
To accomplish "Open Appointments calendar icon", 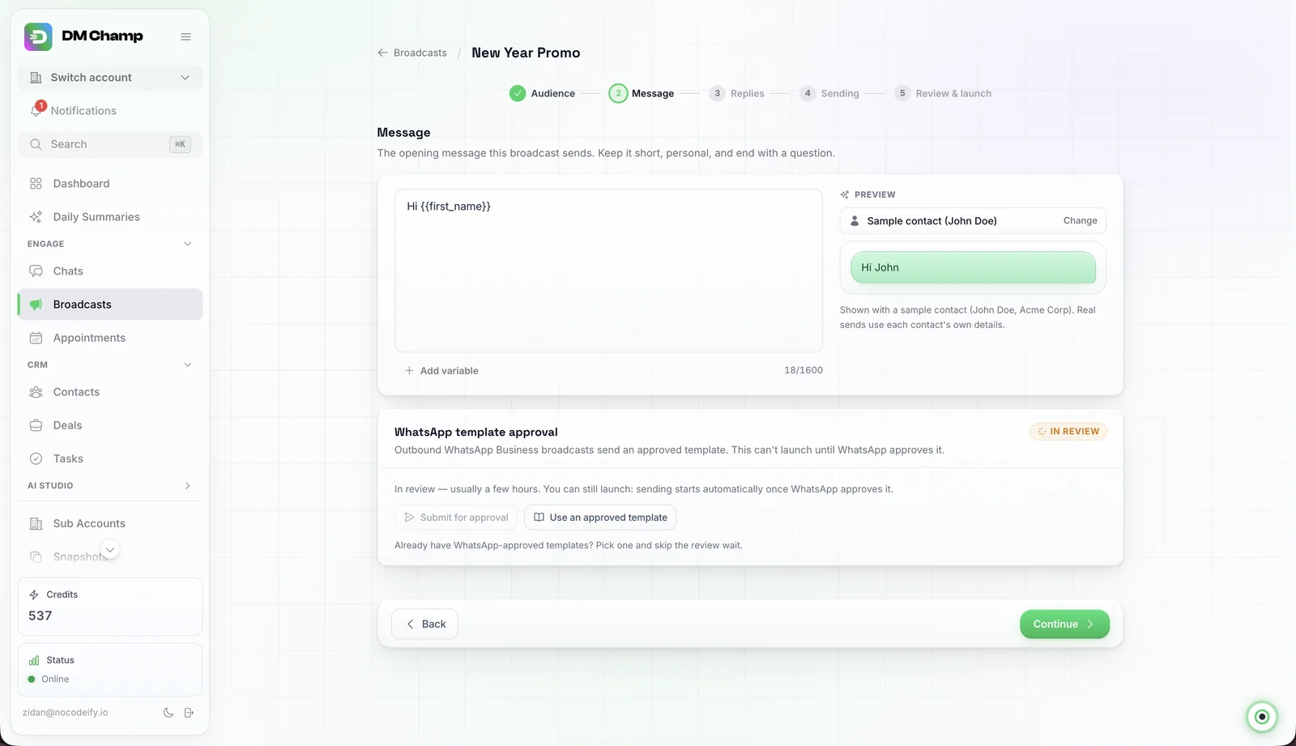I will (36, 338).
